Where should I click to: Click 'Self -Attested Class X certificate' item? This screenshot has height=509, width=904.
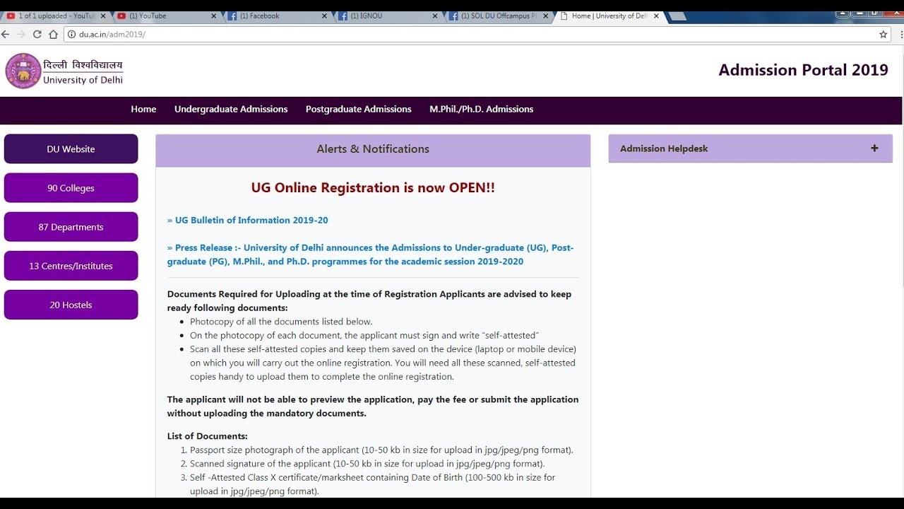coord(373,484)
